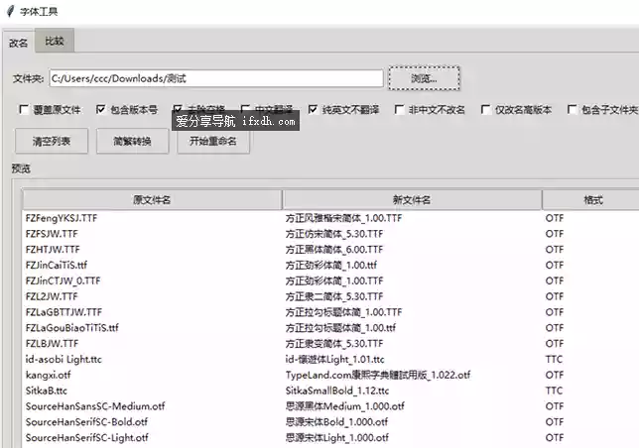Image resolution: width=639 pixels, height=448 pixels.
Task: Click new name SitkaSmallBold_1.12.ttc
Action: (x=337, y=391)
